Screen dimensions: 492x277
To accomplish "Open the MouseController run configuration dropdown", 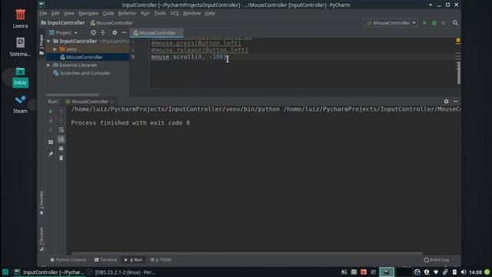I will [391, 22].
